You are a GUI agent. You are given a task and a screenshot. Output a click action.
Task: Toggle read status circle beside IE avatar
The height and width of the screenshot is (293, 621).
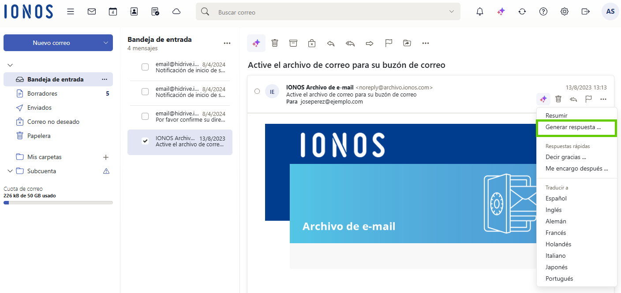tap(257, 91)
